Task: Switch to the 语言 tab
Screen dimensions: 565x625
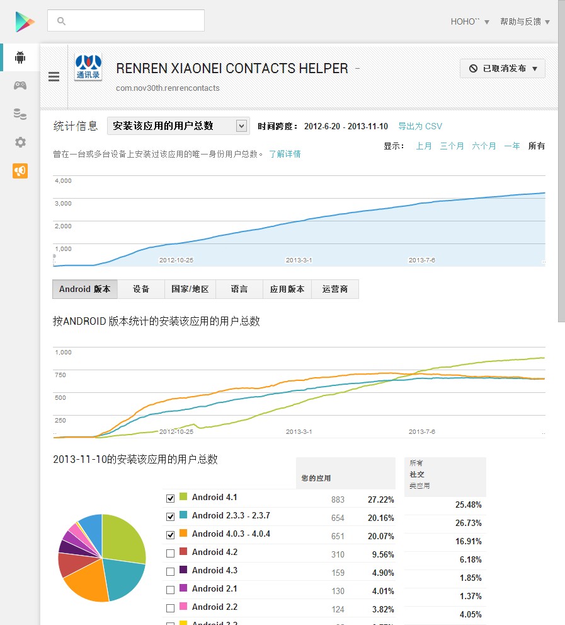Action: pyautogui.click(x=239, y=289)
